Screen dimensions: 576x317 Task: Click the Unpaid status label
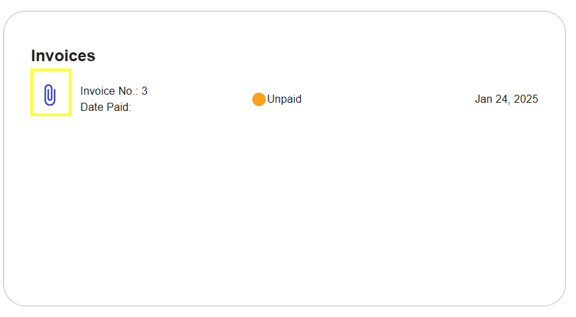(x=285, y=99)
